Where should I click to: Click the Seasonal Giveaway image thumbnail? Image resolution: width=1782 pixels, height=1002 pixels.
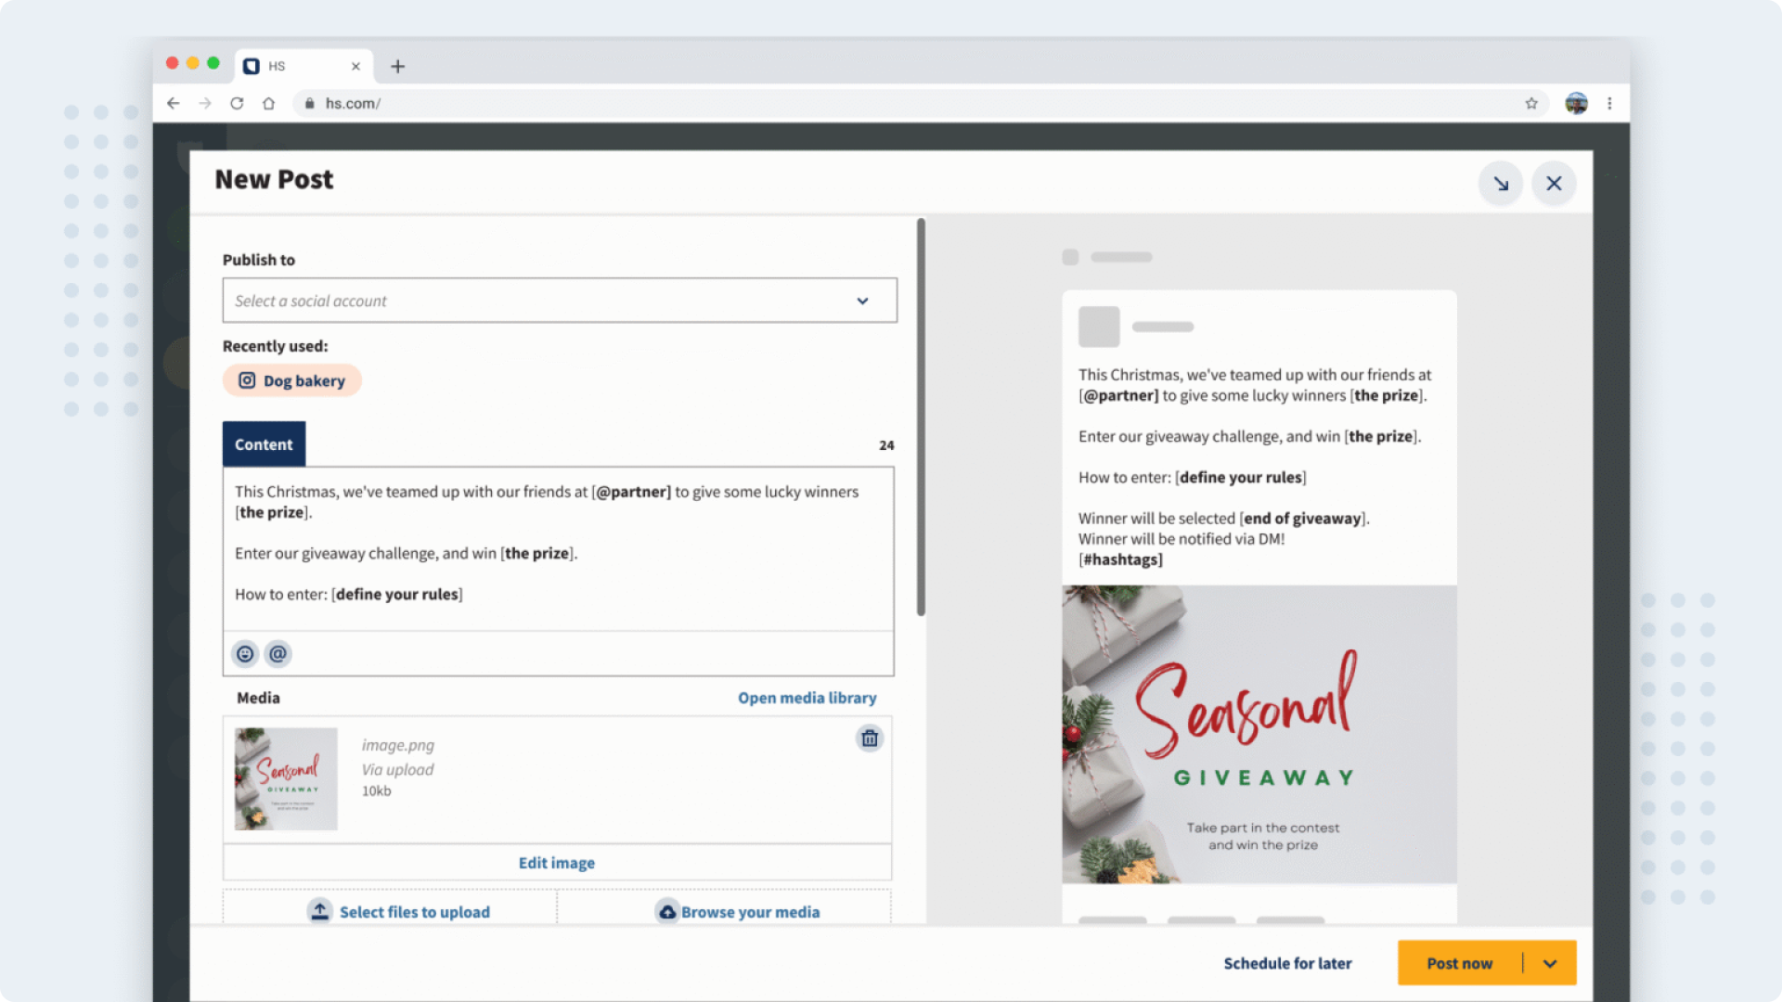pyautogui.click(x=286, y=778)
